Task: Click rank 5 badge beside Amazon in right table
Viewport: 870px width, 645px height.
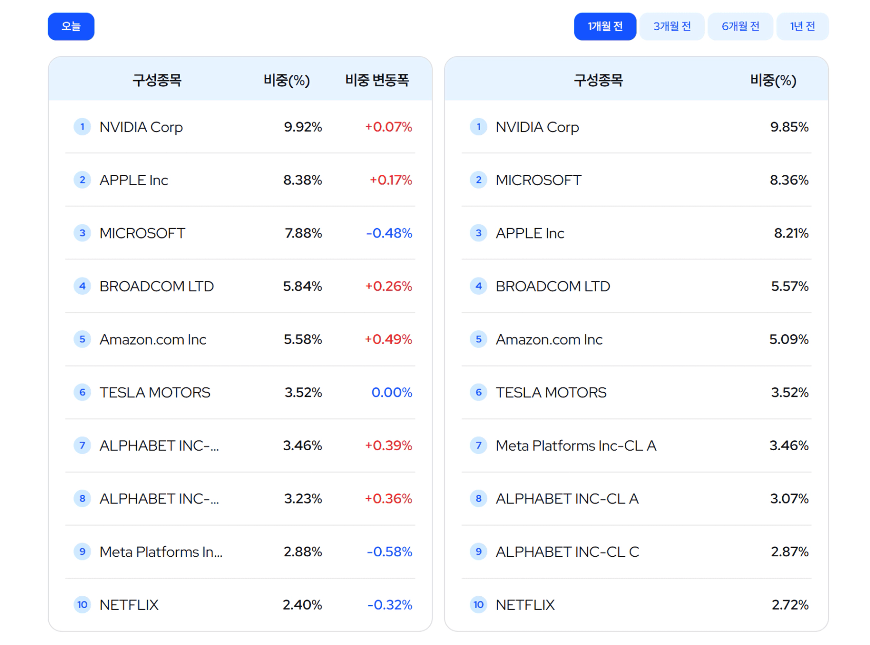Action: 478,339
